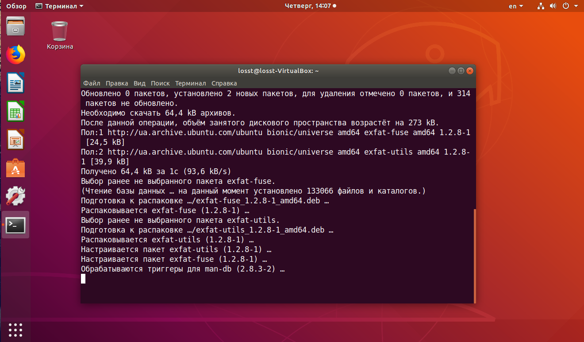Viewport: 584px width, 342px height.
Task: Click the line starting '(Чтение базы данных'
Action: [253, 191]
